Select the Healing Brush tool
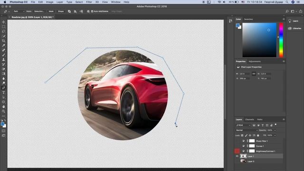 pos(3,50)
